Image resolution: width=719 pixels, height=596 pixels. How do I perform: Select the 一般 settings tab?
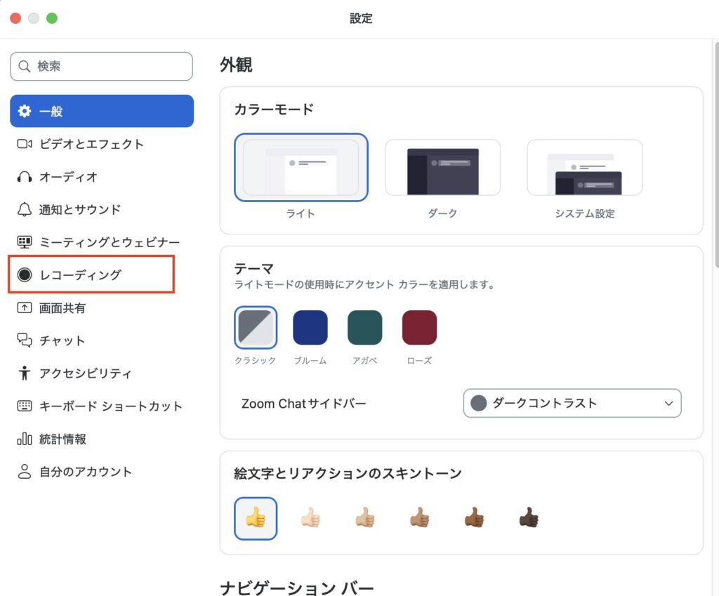point(102,111)
